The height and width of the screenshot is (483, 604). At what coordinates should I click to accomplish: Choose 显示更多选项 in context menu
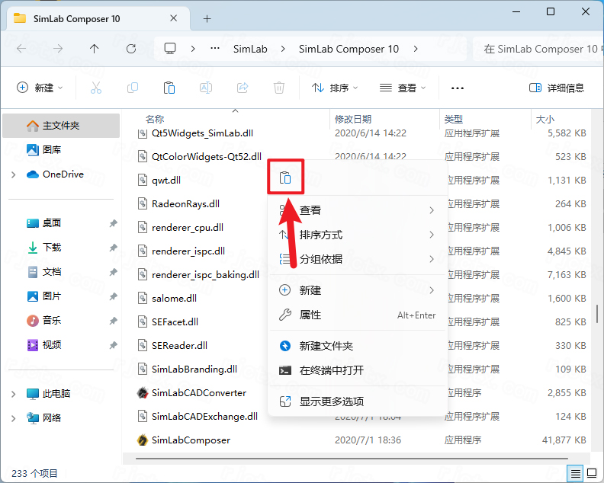(x=357, y=401)
